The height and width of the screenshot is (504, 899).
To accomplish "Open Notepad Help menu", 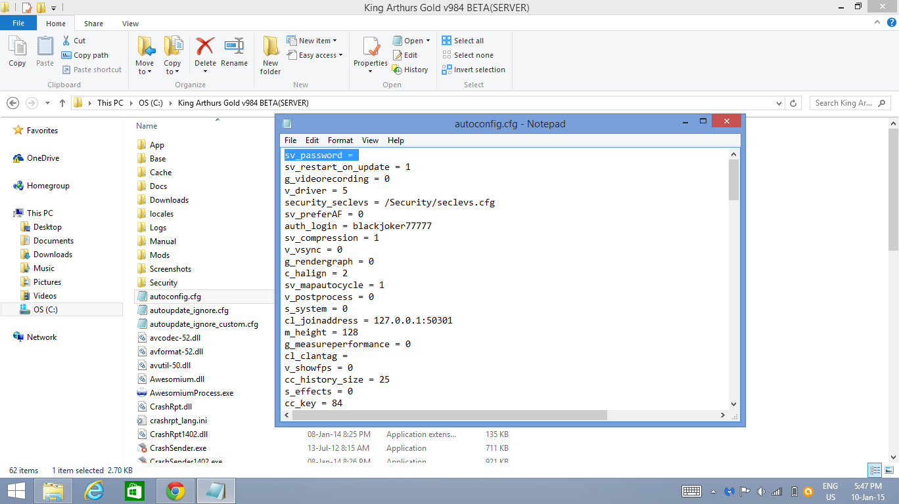I will pyautogui.click(x=396, y=140).
